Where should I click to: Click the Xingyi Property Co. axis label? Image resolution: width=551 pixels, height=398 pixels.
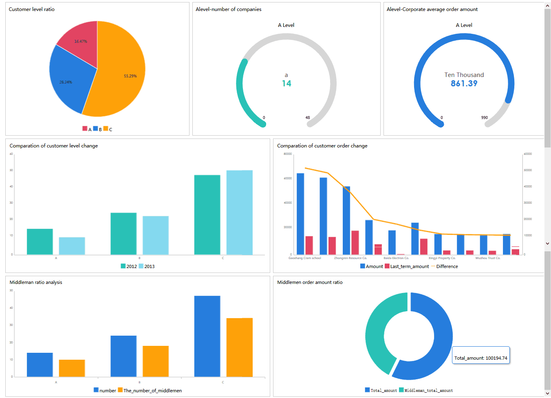pyautogui.click(x=442, y=258)
